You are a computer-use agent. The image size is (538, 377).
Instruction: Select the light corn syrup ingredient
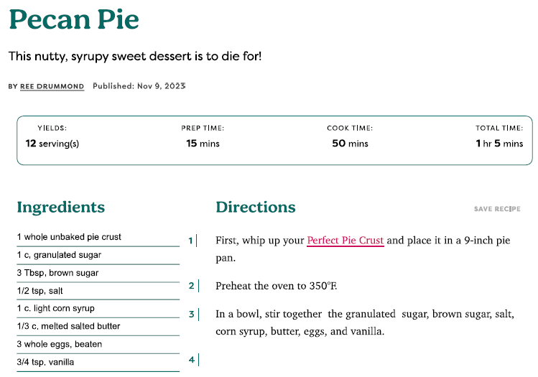tap(98, 308)
